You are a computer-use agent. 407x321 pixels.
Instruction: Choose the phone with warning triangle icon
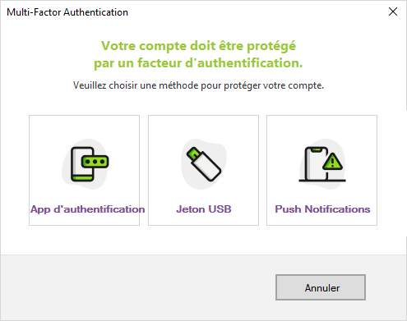322,164
